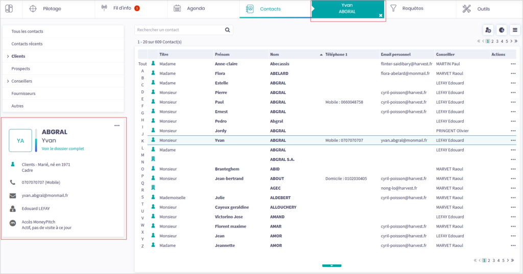
Task: Open the list options hamburger menu
Action: [515, 30]
